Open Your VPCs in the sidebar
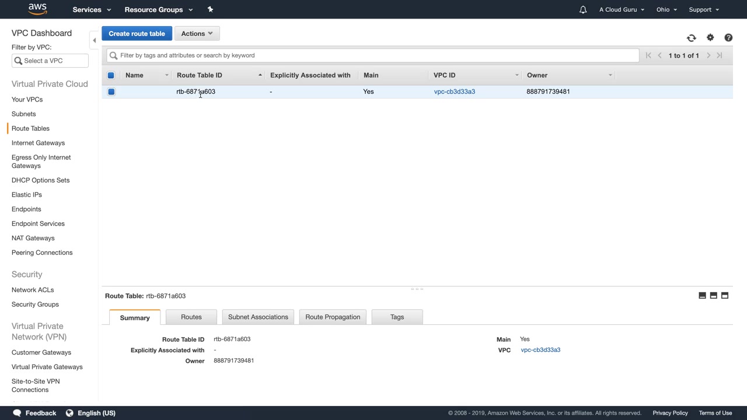 click(x=27, y=100)
